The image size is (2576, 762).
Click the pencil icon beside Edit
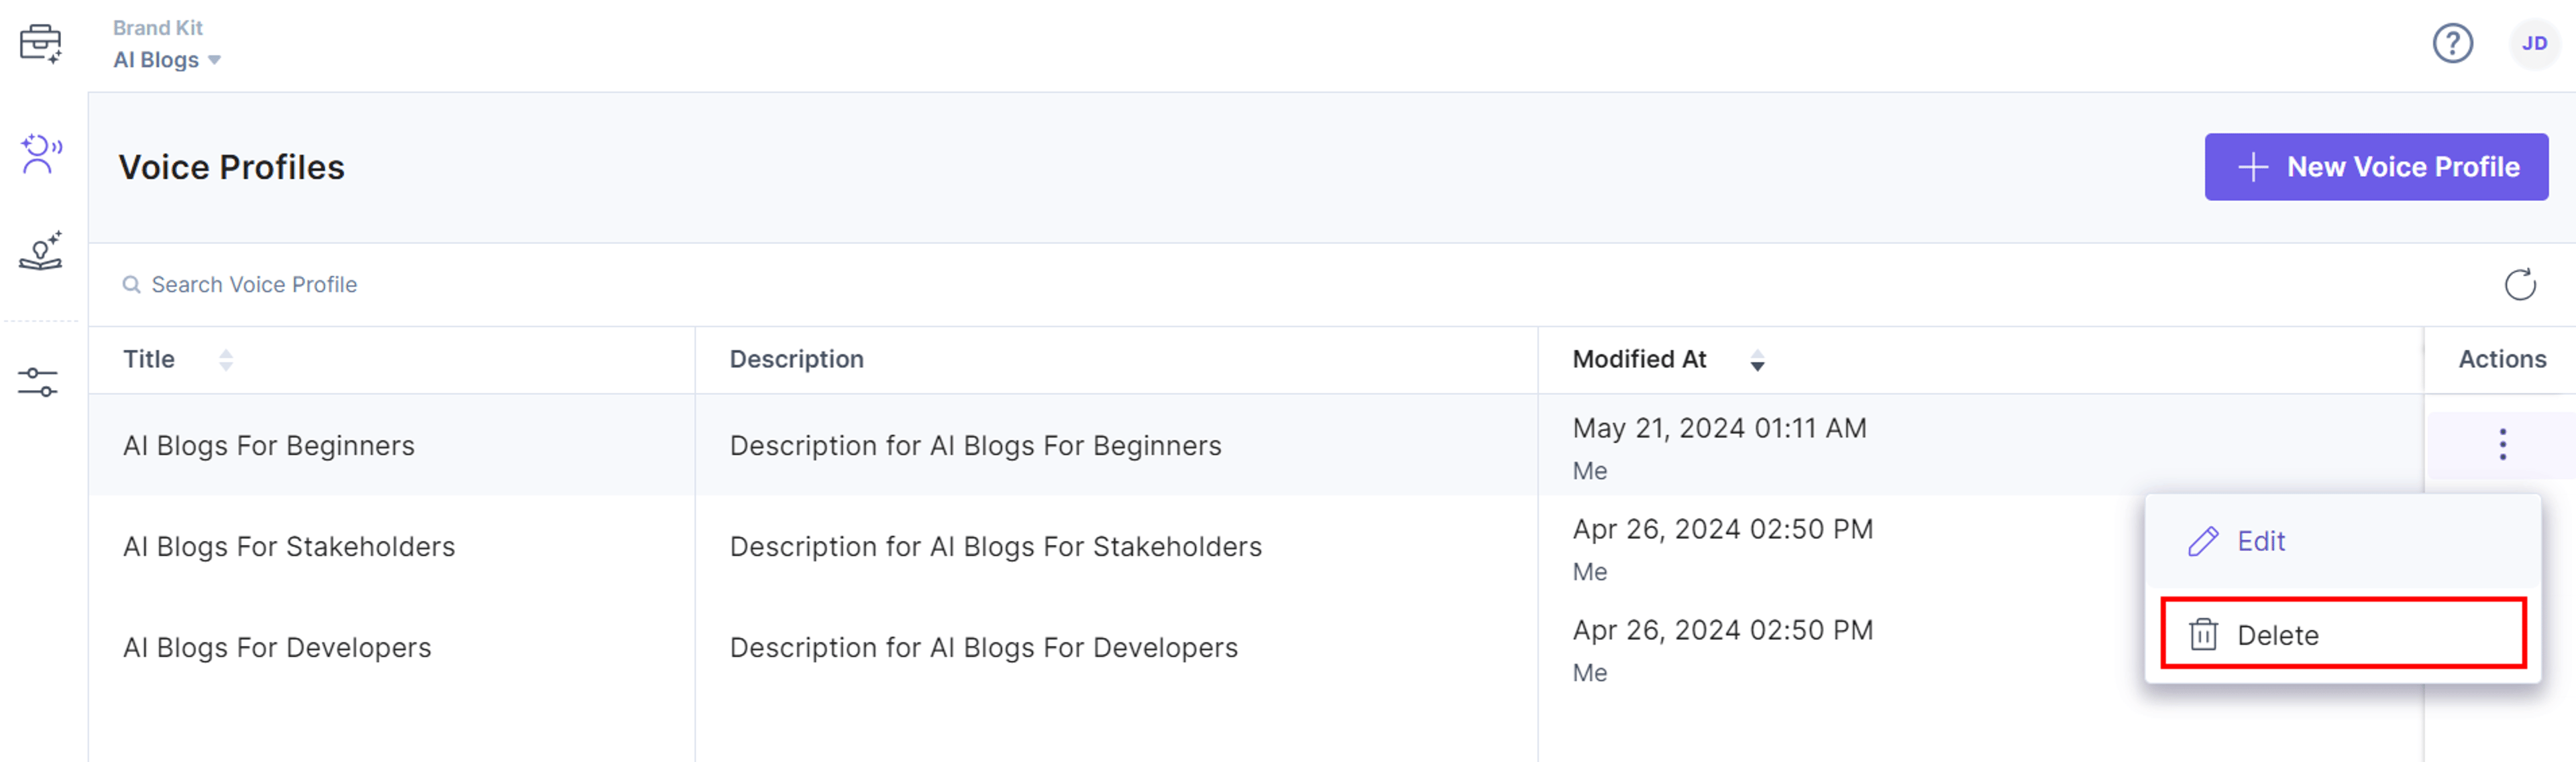(2203, 542)
